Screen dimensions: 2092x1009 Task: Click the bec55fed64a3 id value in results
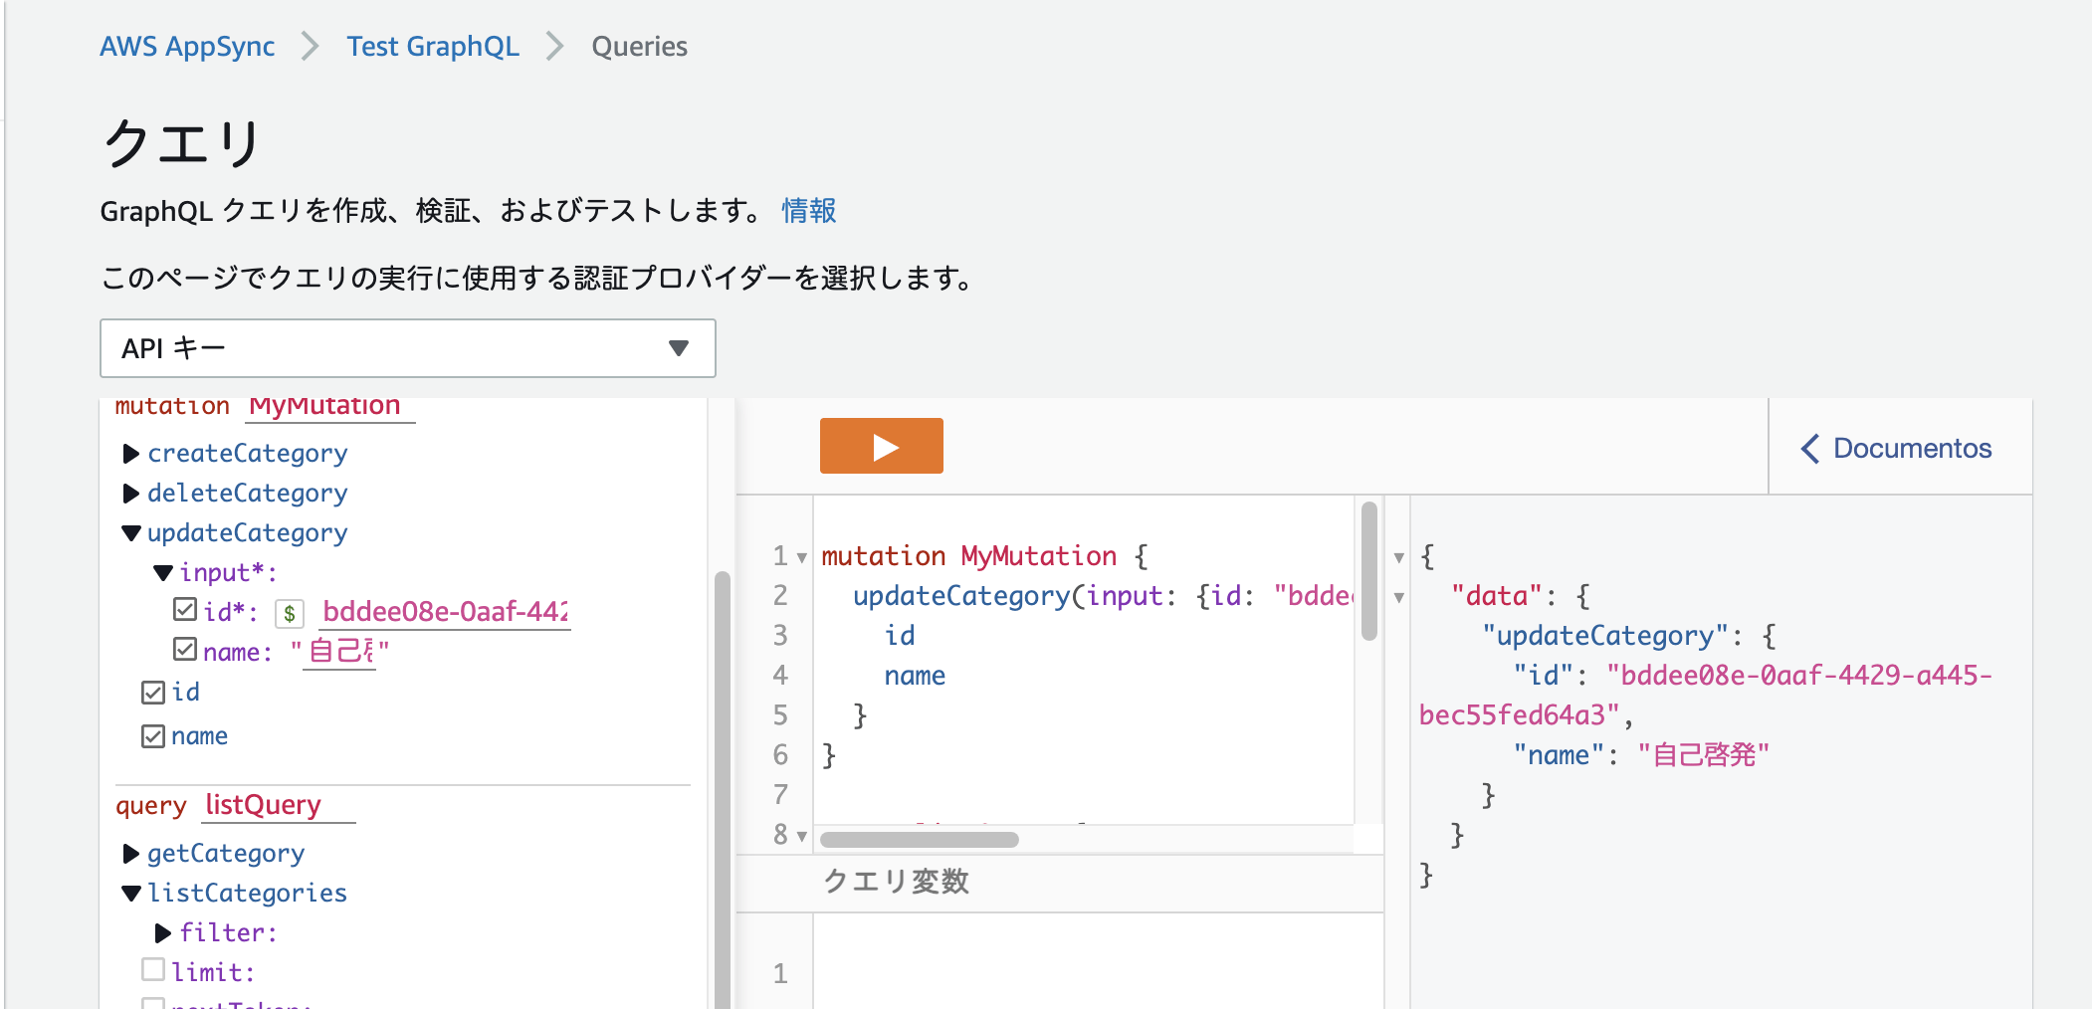1520,715
